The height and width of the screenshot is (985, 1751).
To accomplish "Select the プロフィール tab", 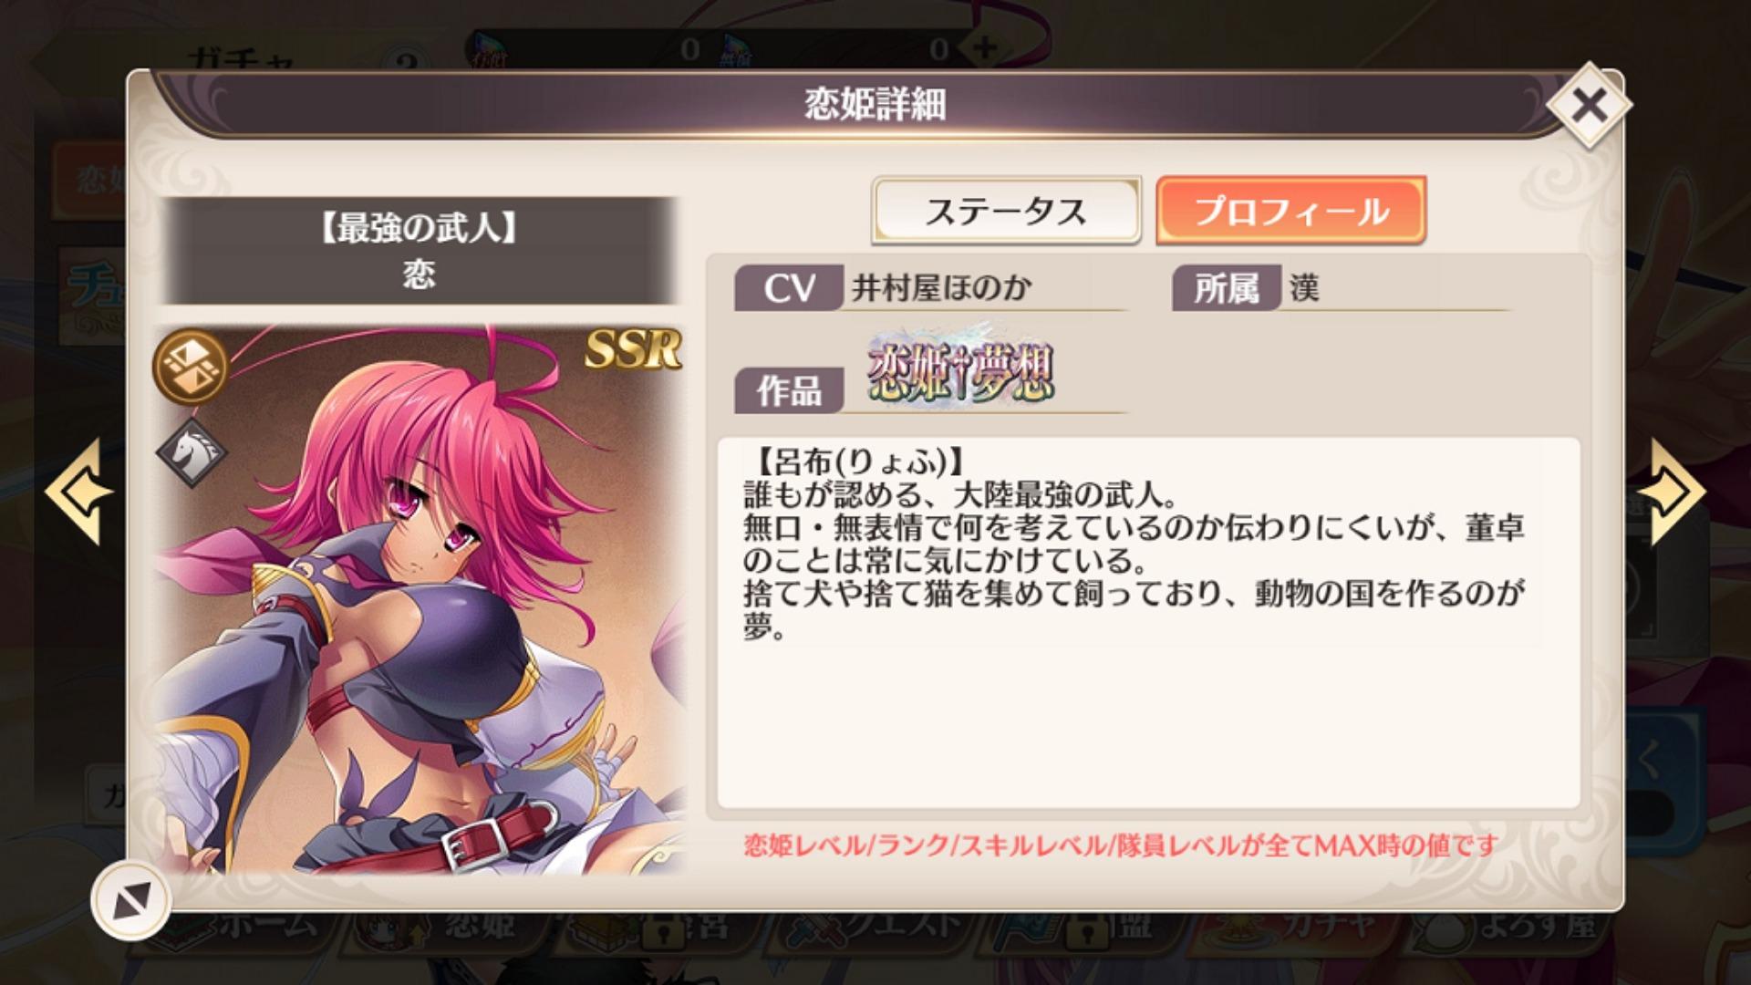I will tap(1290, 211).
